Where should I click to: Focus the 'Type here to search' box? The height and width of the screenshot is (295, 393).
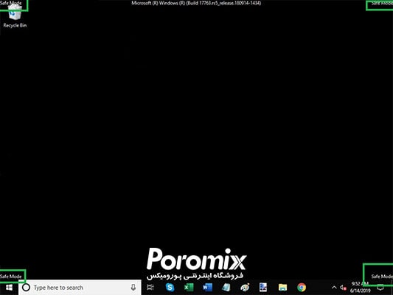(80, 288)
